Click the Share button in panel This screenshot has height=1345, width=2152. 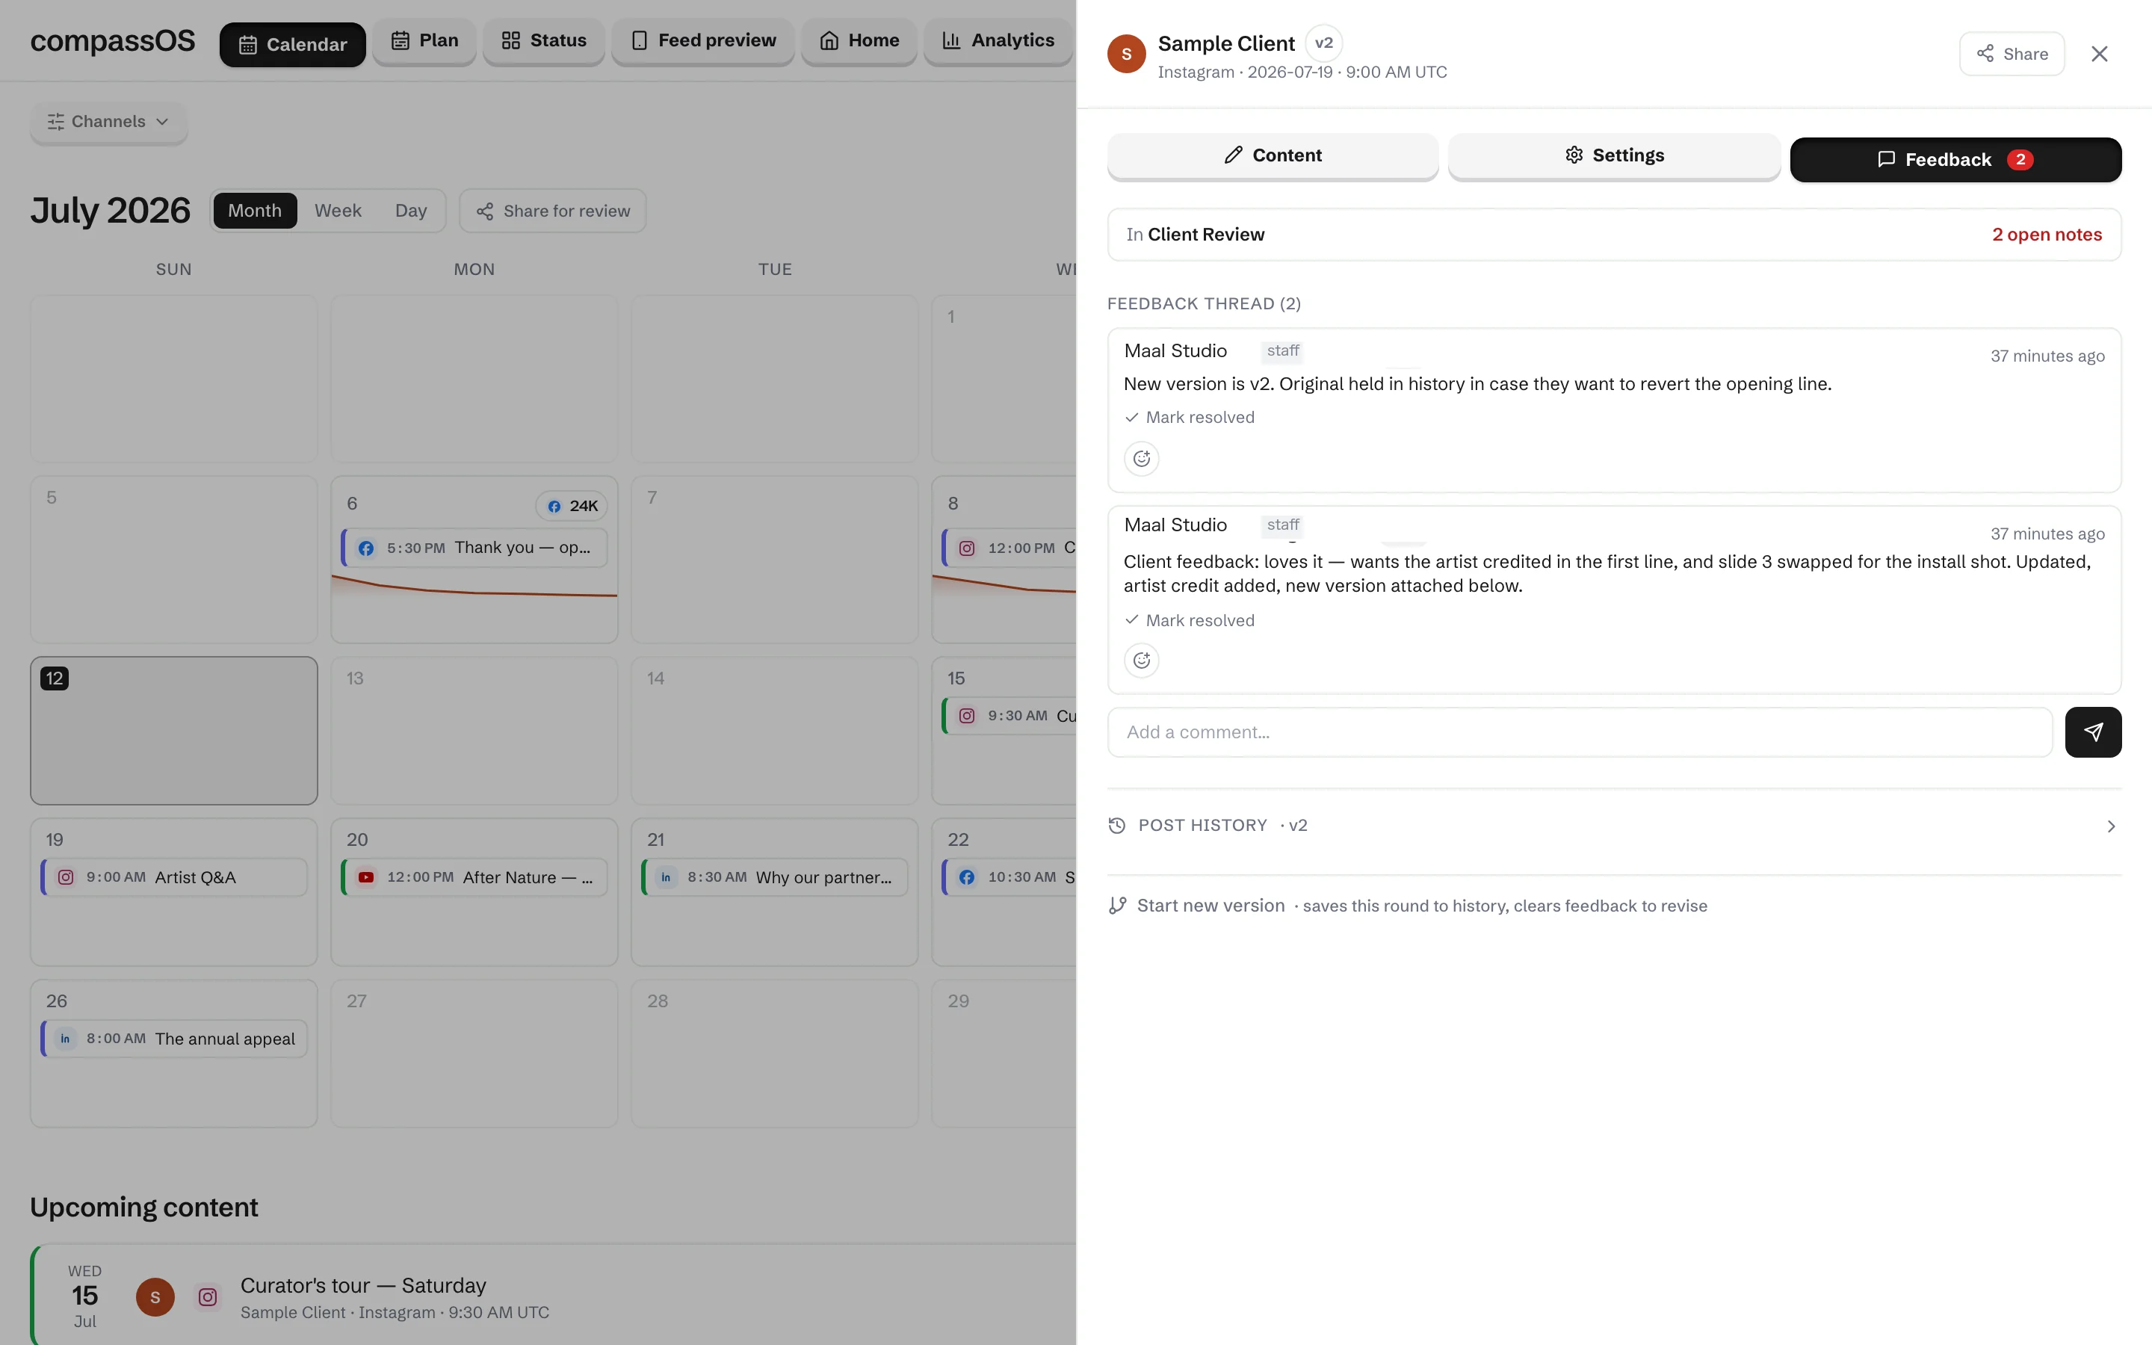(x=2012, y=55)
